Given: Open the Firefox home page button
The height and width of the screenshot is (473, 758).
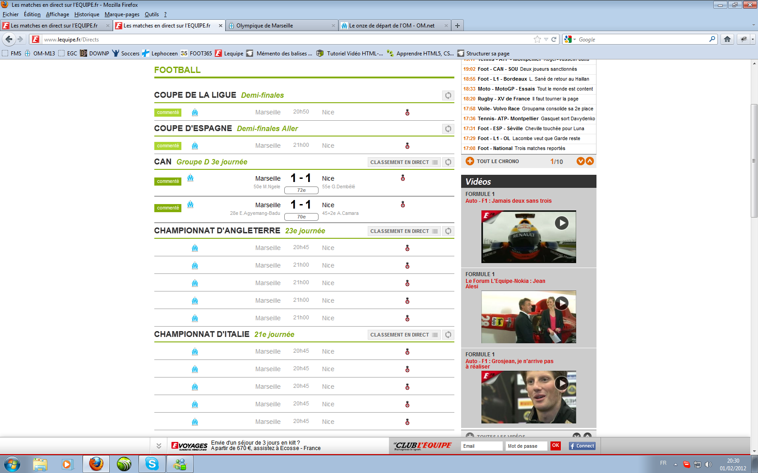Looking at the screenshot, I should click(x=727, y=39).
